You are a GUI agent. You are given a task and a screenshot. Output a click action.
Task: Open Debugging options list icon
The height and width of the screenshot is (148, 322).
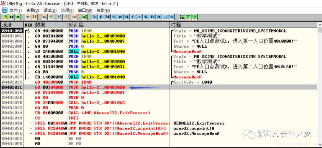[182, 17]
